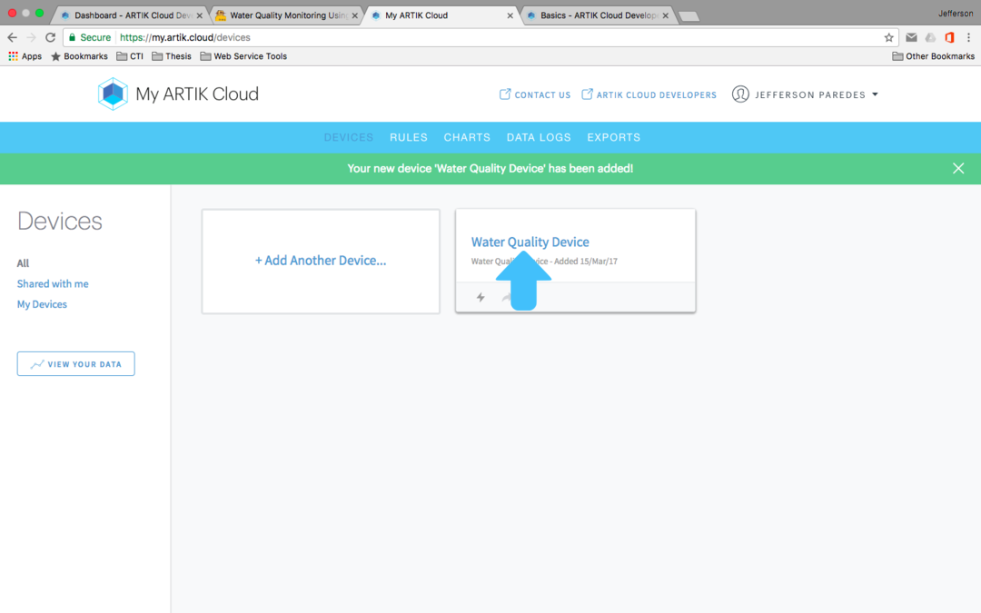Click the My ARTIK Cloud logo icon

tap(113, 94)
